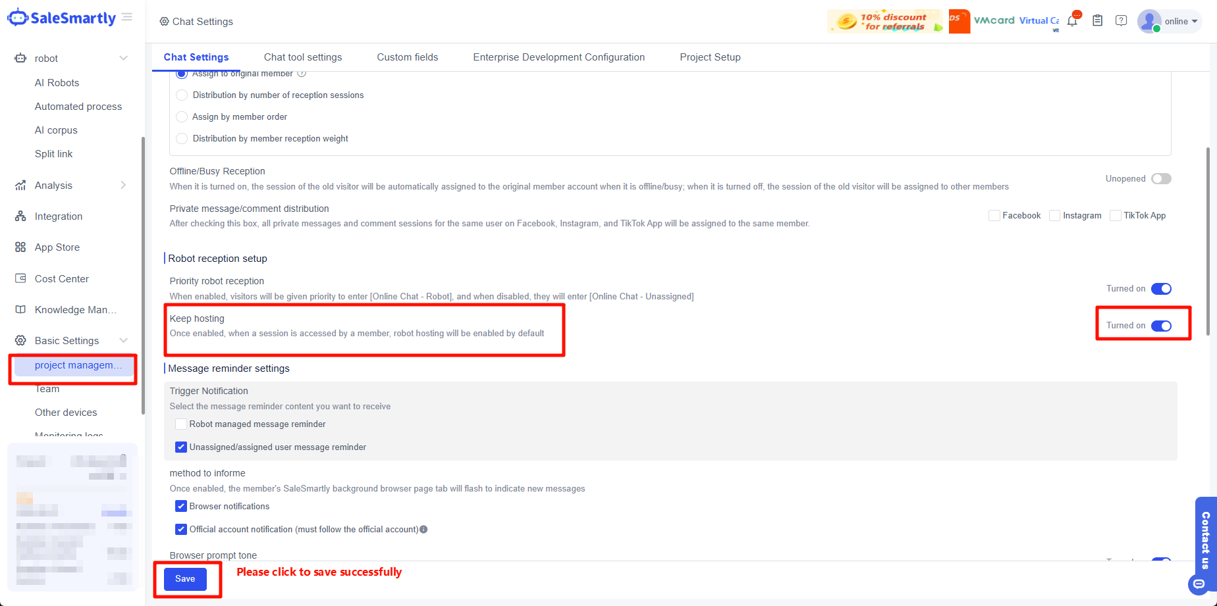Open Enterprise Development Configuration tab
This screenshot has width=1217, height=606.
tap(559, 57)
